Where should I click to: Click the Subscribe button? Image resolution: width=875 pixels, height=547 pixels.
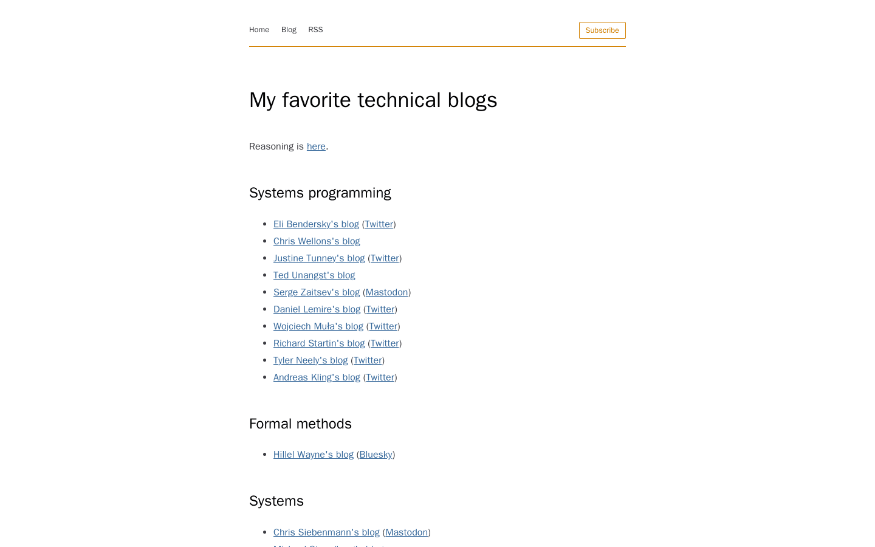coord(602,30)
